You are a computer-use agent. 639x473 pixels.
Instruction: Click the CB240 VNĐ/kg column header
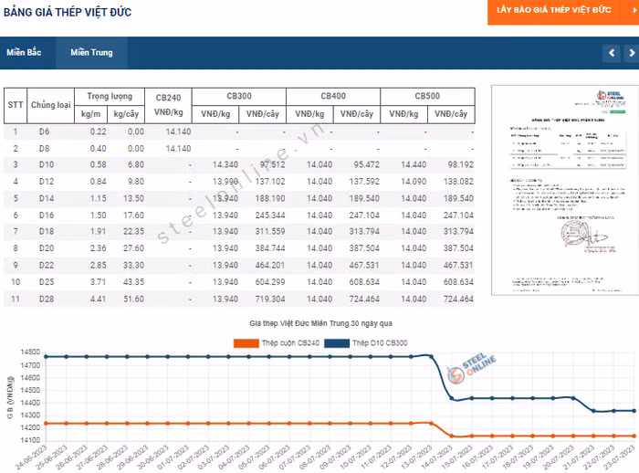(x=168, y=105)
